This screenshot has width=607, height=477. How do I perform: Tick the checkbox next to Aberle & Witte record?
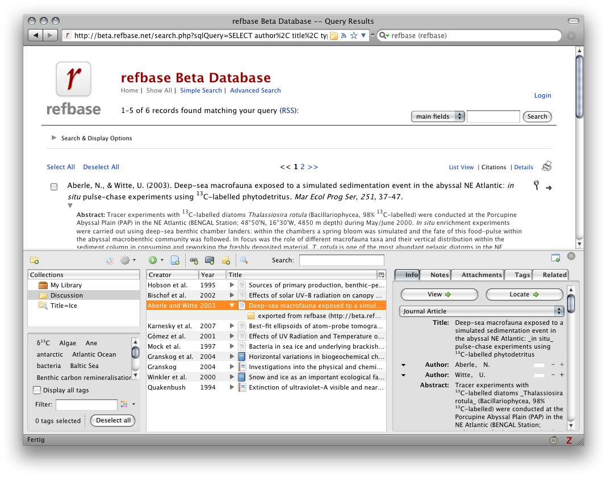tap(54, 187)
